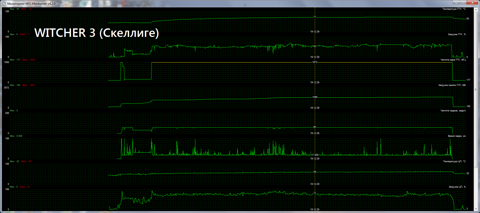Click the 'Частота ядра ГП1, МГц' graph label
The width and height of the screenshot is (480, 213).
click(x=453, y=60)
